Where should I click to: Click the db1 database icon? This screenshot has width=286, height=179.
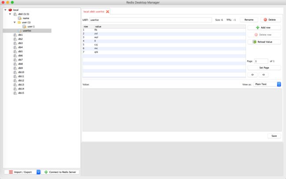[15, 35]
